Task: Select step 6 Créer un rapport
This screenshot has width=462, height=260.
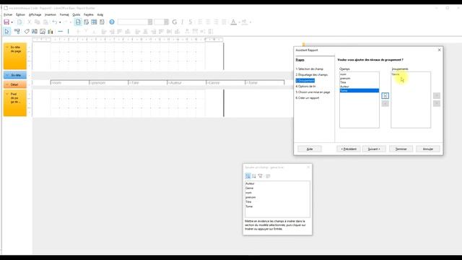Action: (308, 98)
